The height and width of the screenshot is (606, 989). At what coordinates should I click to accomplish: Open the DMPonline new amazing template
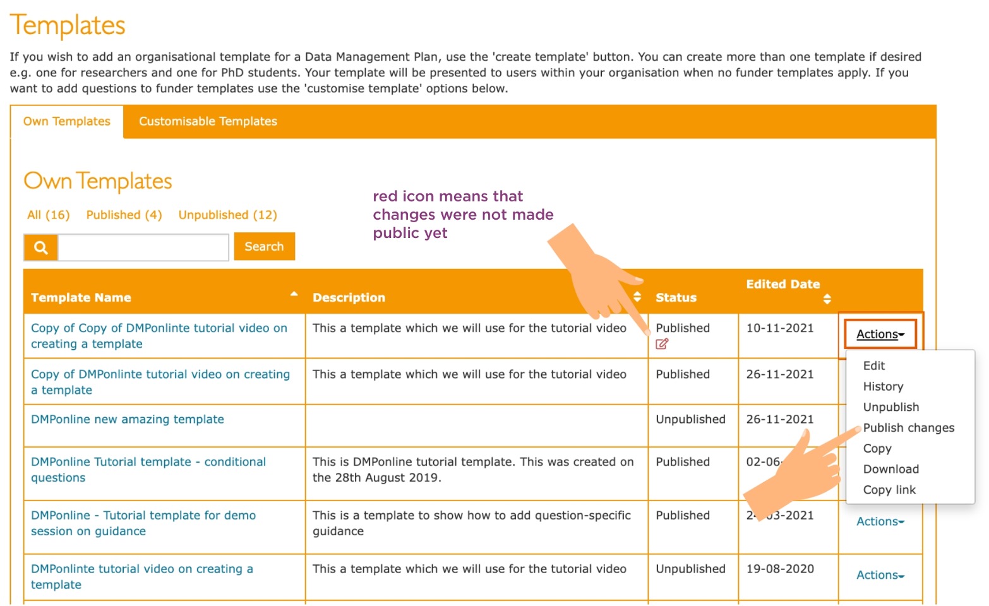tap(127, 419)
